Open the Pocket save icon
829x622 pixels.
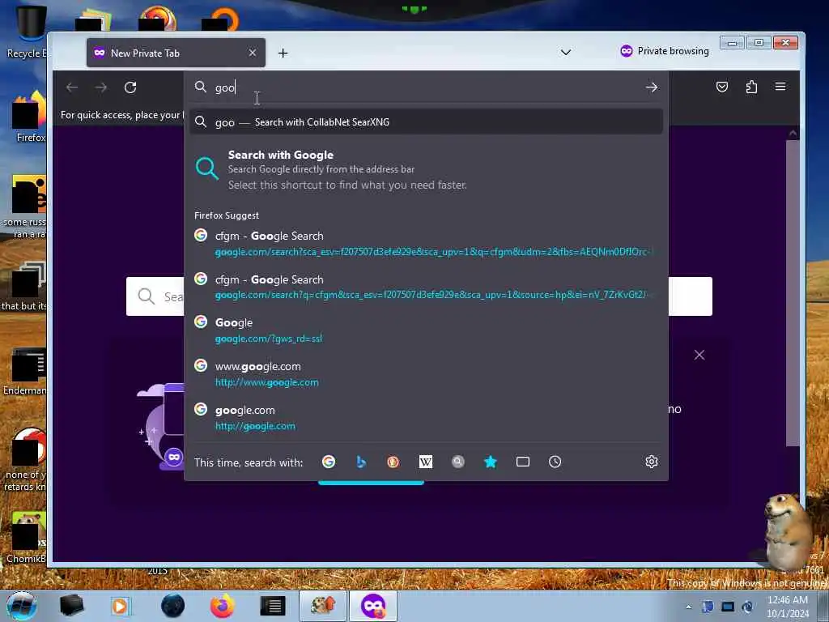tap(721, 87)
